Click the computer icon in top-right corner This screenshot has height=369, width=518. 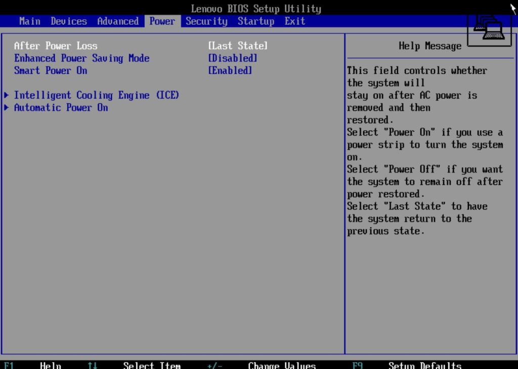[x=489, y=30]
